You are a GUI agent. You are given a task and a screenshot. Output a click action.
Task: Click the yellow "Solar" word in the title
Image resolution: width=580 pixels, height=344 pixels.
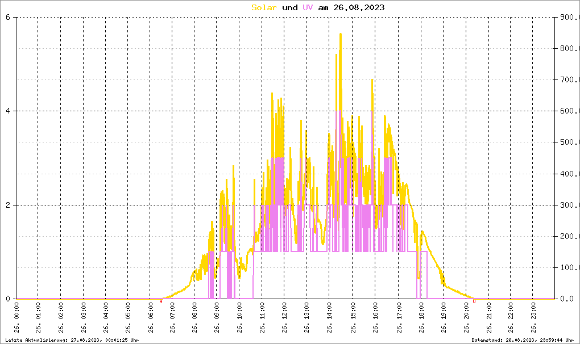pos(264,7)
